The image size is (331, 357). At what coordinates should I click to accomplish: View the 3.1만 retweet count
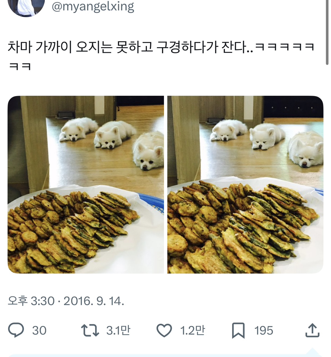click(118, 330)
